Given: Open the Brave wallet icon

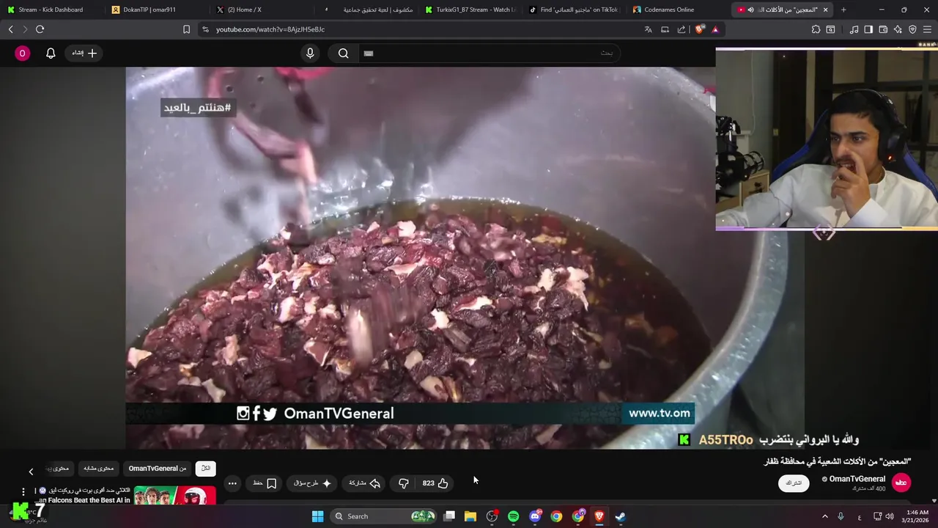Looking at the screenshot, I should tap(883, 29).
